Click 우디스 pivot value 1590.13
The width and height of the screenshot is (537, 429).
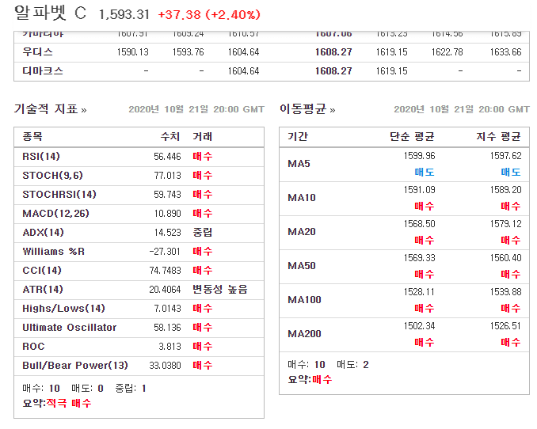click(x=133, y=52)
